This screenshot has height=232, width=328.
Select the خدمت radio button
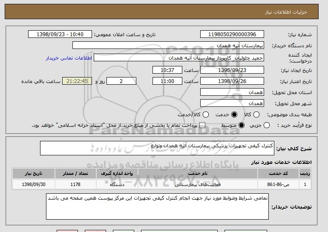[234, 115]
